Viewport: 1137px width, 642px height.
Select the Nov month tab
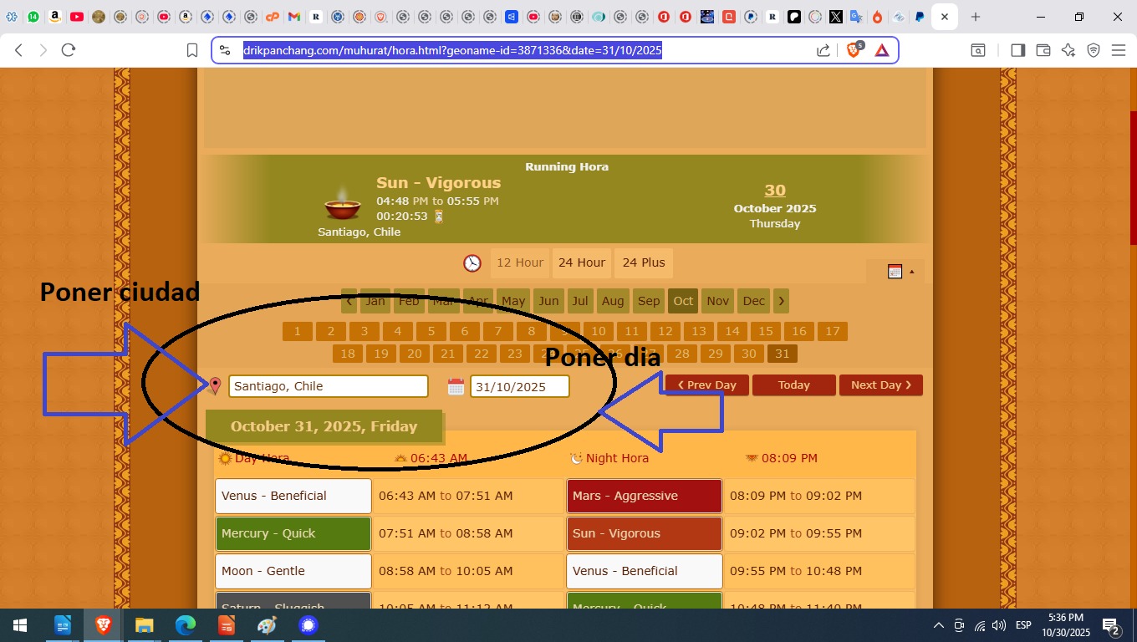coord(717,301)
